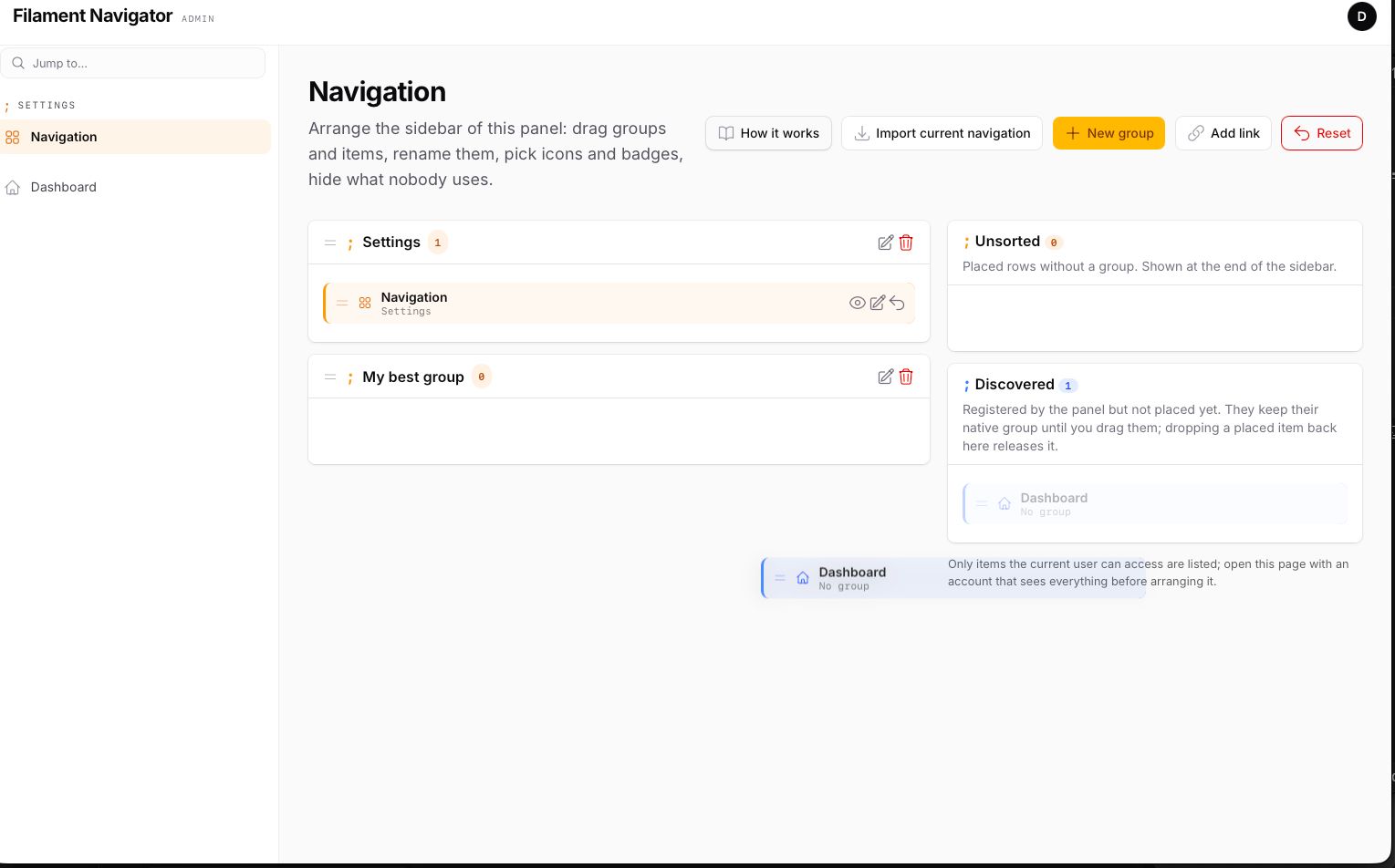Edit the Navigation item
This screenshot has width=1395, height=868.
[x=877, y=303]
